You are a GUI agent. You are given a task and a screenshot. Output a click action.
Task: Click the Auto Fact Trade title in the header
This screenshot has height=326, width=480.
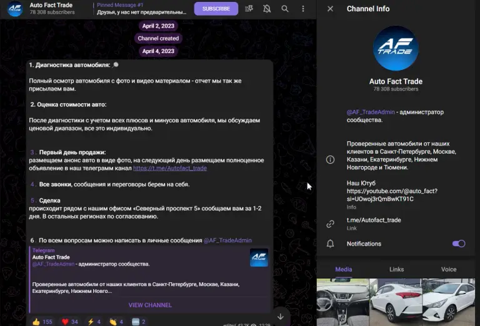pos(51,5)
